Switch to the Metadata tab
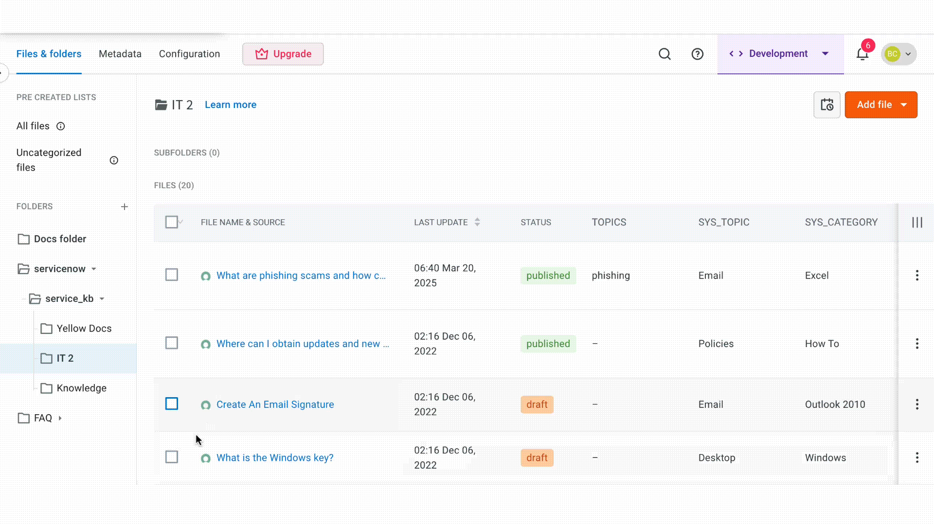 tap(120, 54)
